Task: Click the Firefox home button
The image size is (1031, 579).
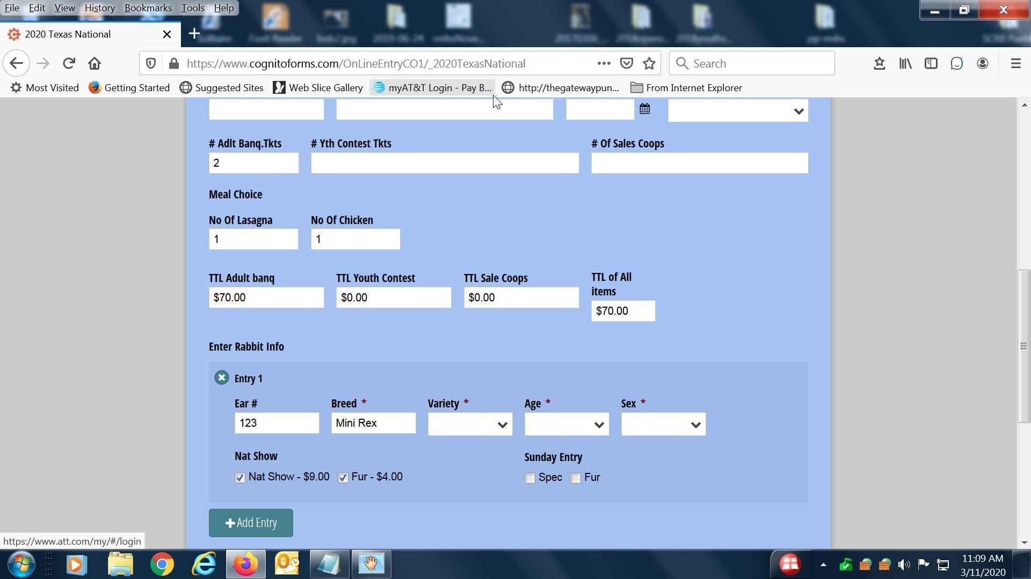Action: [95, 63]
